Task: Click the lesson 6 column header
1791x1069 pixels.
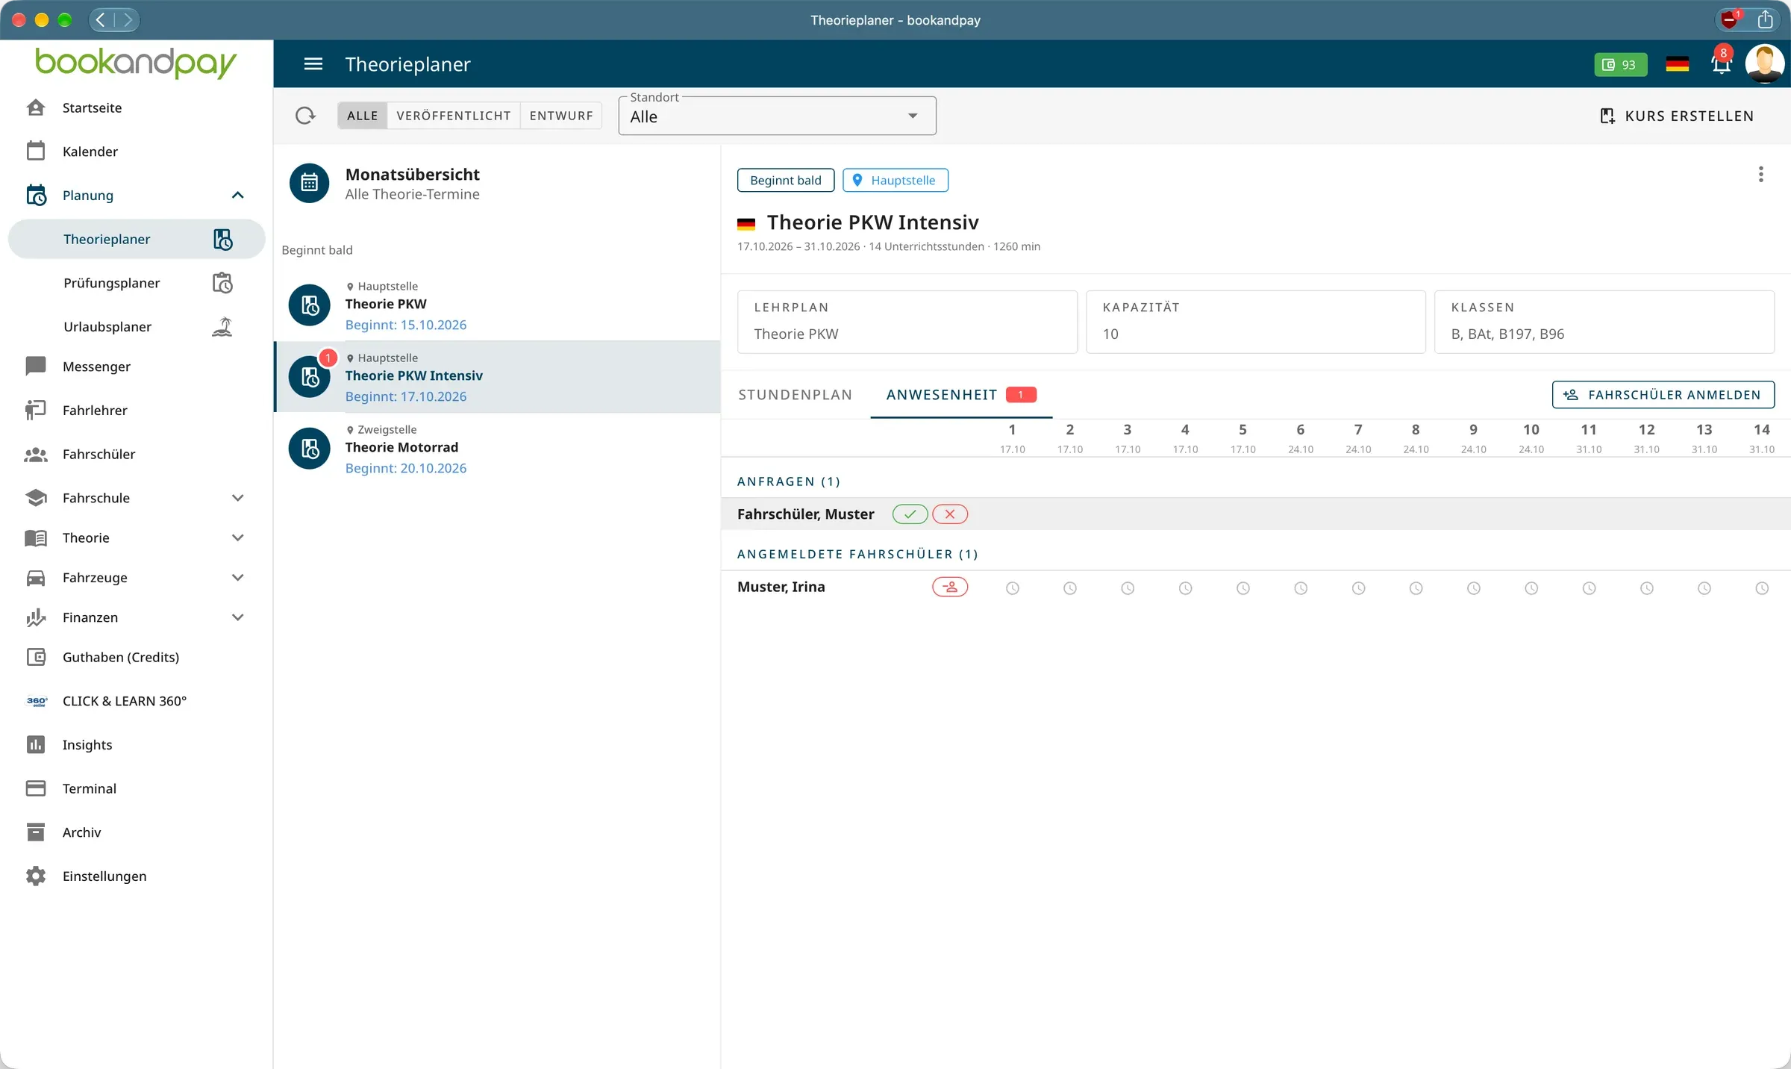Action: pos(1300,438)
